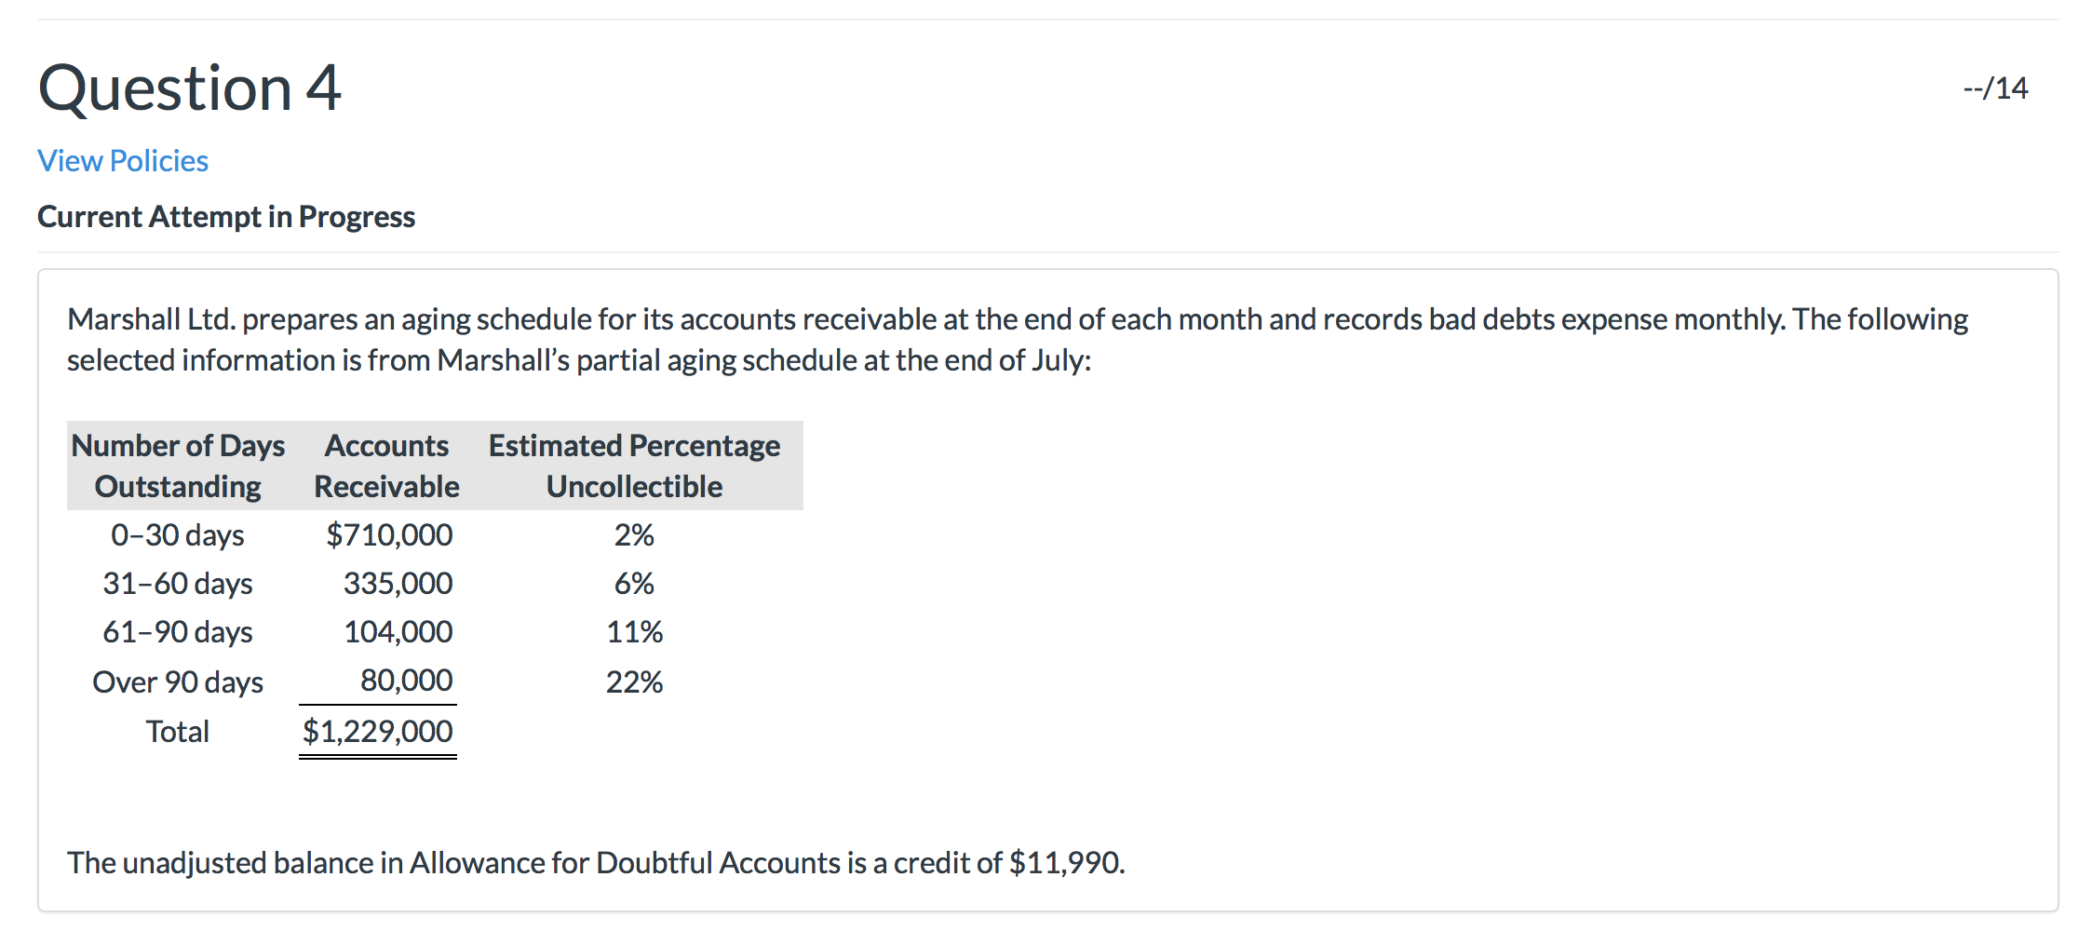Click the Number of Days Outstanding header
This screenshot has height=931, width=2078.
pos(178,465)
